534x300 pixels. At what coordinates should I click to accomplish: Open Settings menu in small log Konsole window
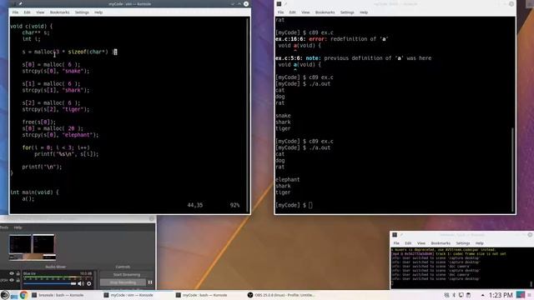click(x=463, y=243)
